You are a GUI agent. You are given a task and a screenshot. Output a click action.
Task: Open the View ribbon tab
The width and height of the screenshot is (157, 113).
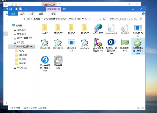41,14
